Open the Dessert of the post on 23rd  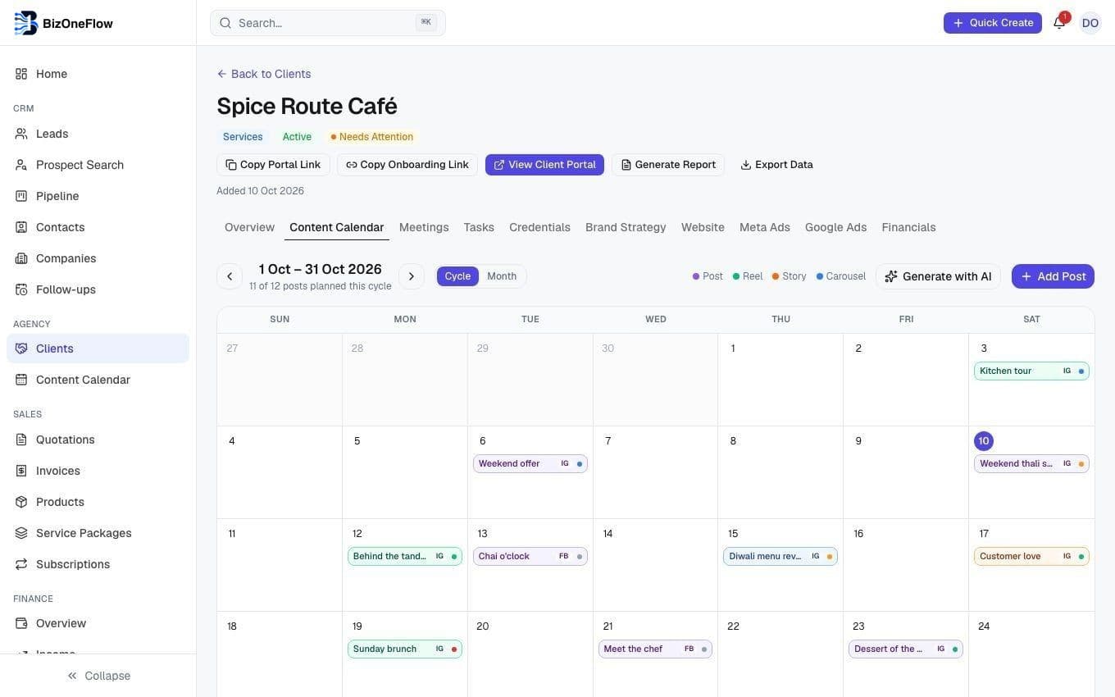[x=906, y=649]
